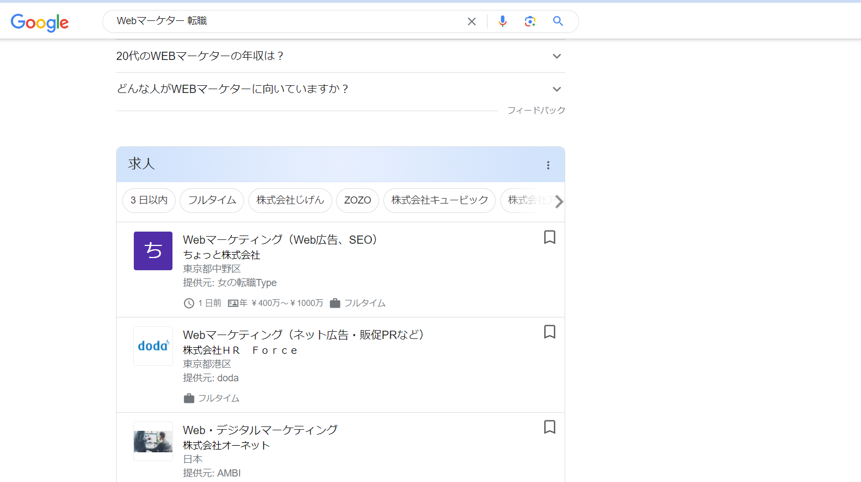Open the フィードバック link

(x=536, y=110)
